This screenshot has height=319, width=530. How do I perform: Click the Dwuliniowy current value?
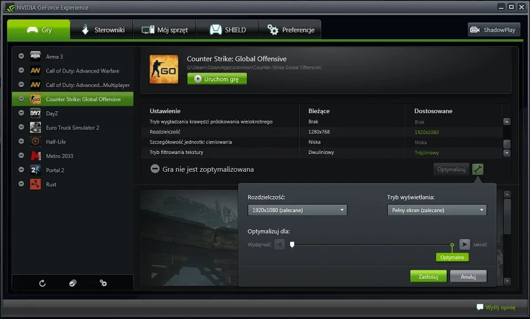321,152
